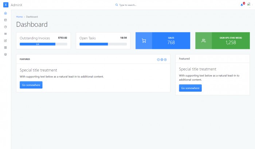This screenshot has width=255, height=149.
Task: Open the edit pencil icon in sidebar
Action: click(x=5, y=41)
